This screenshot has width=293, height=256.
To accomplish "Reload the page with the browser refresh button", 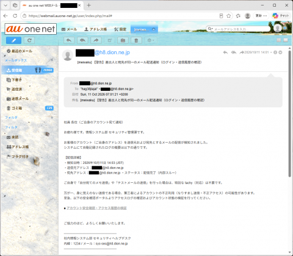I will pyautogui.click(x=15, y=16).
